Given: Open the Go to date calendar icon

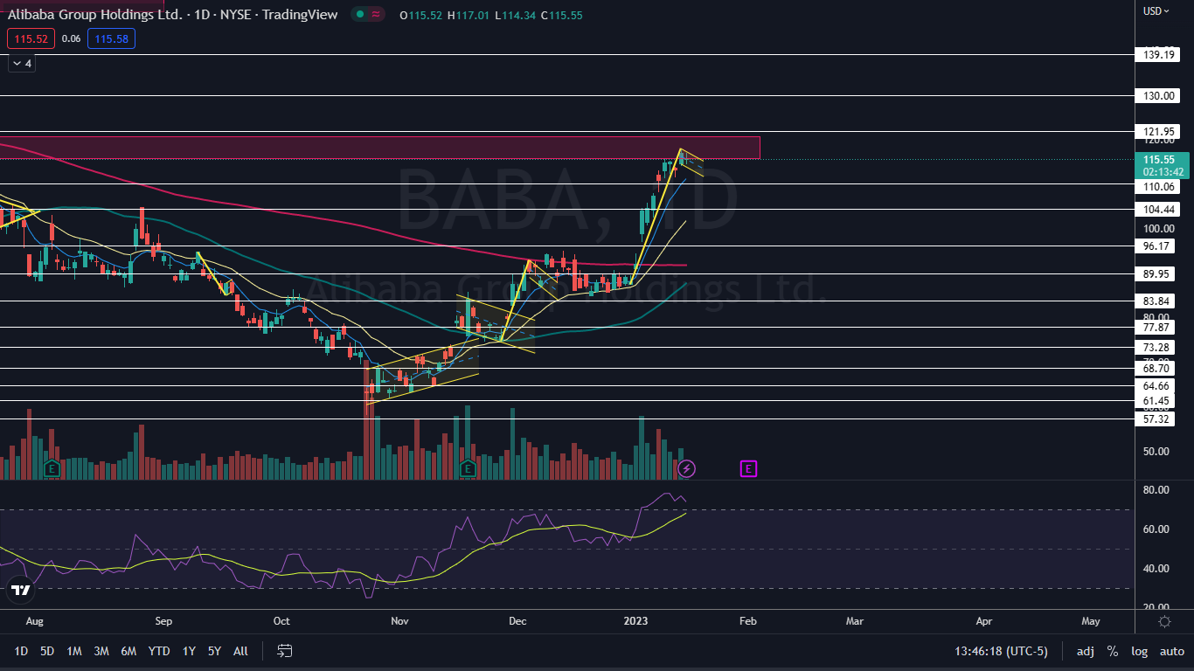Looking at the screenshot, I should pos(284,651).
